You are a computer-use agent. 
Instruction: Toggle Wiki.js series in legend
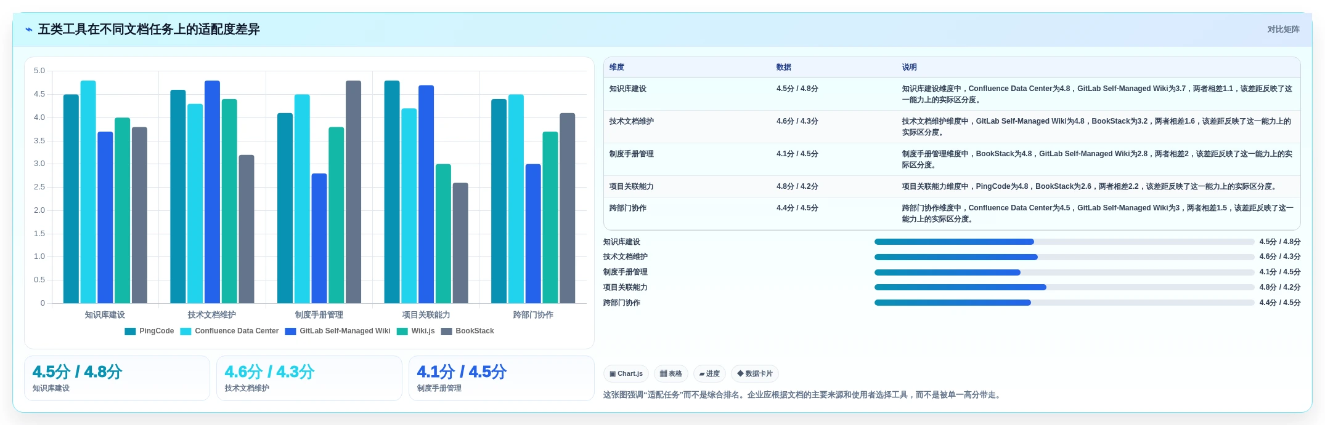click(x=416, y=331)
